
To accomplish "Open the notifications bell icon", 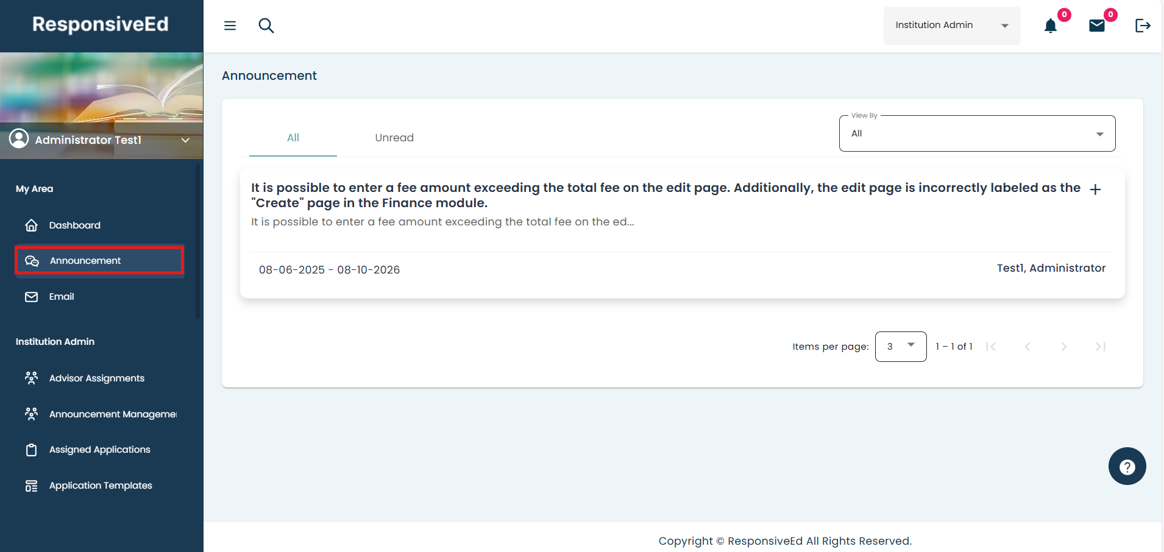I will click(x=1051, y=26).
